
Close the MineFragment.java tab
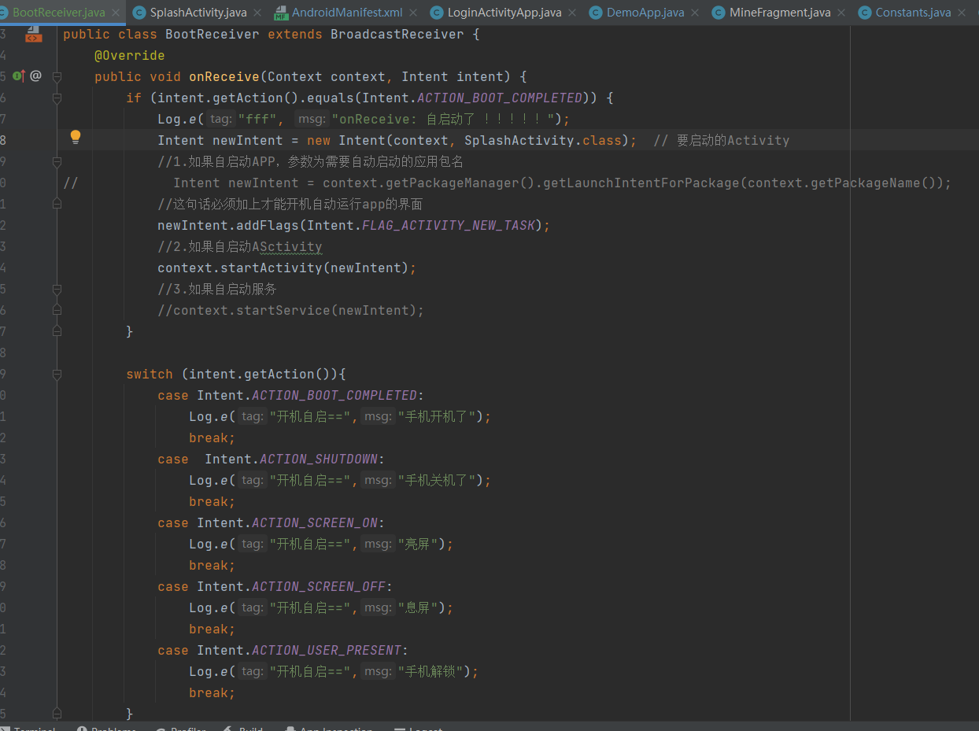[x=842, y=13]
